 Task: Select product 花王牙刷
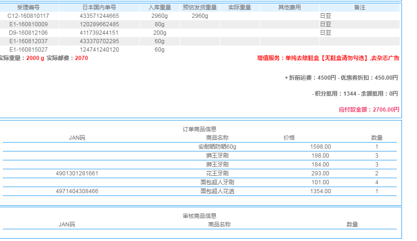tap(217, 173)
